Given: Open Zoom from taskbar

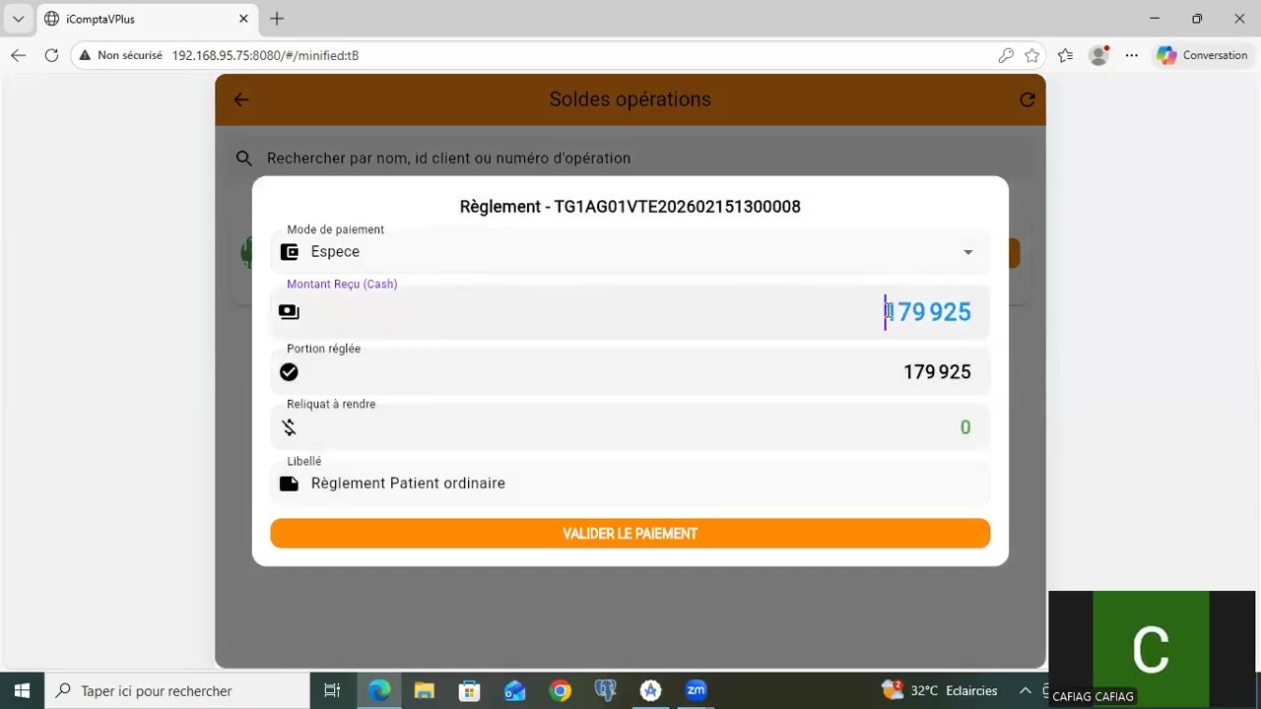Looking at the screenshot, I should click(x=696, y=690).
